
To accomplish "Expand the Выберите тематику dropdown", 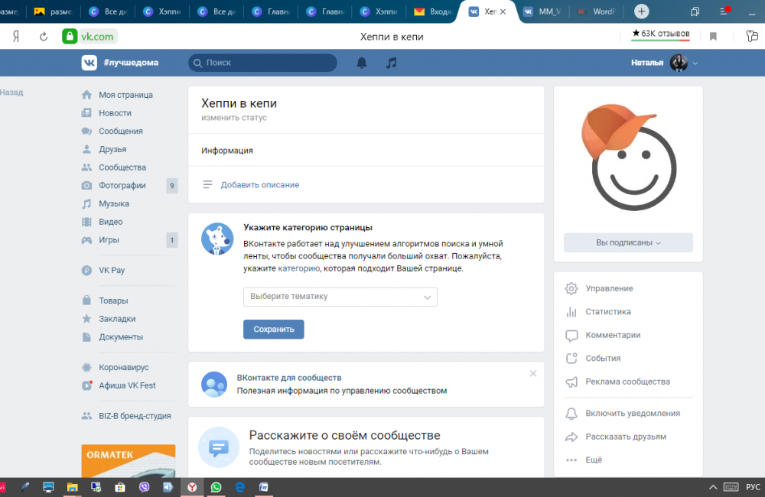I will coord(340,297).
